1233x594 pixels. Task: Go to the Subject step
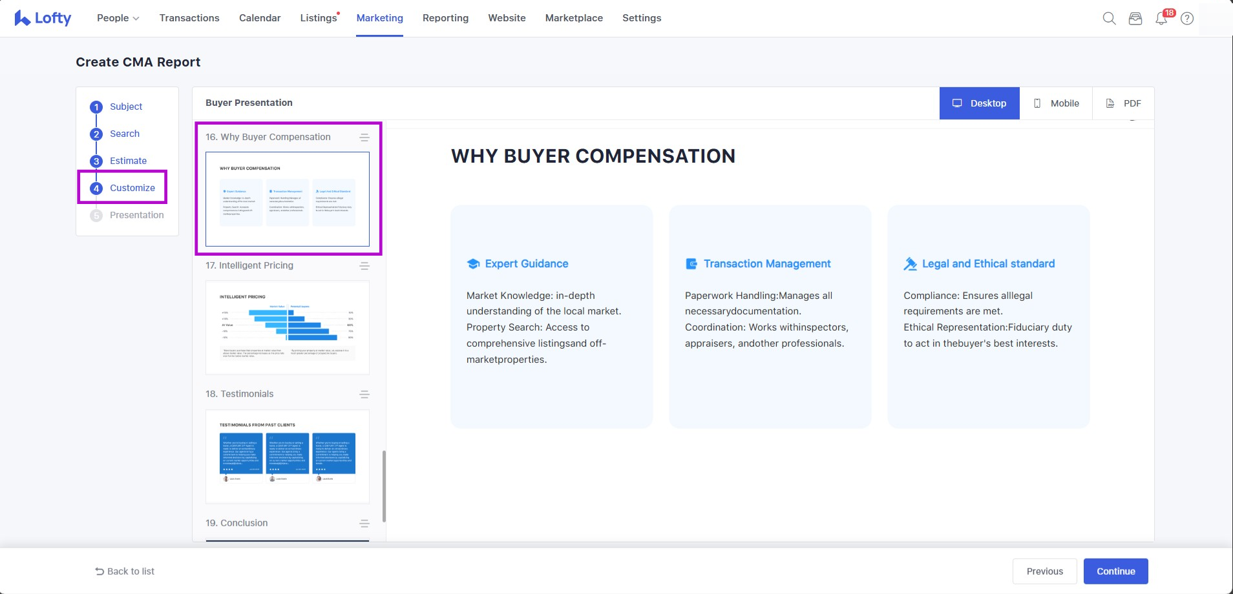coord(125,107)
